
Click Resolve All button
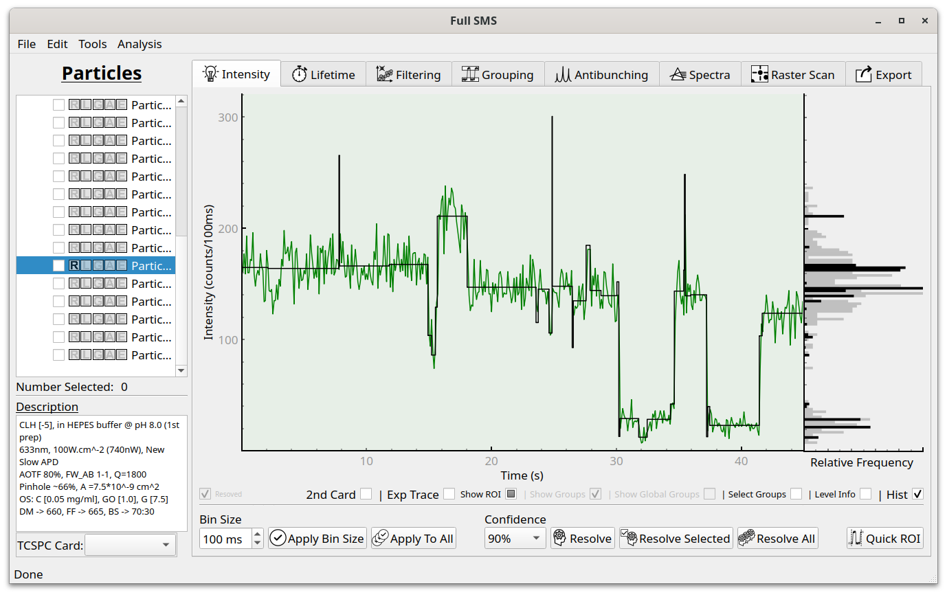coord(777,539)
